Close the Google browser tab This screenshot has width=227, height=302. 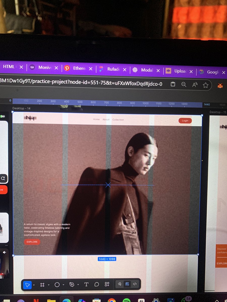(223, 72)
